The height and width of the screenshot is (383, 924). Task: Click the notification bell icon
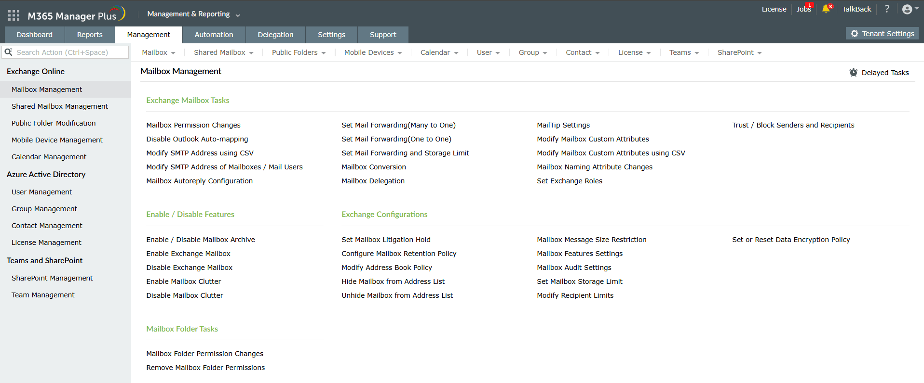826,9
